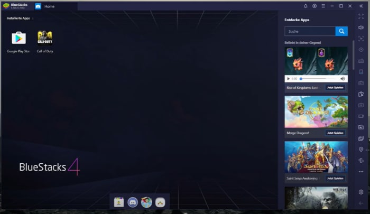Click Jetzt Spielen for Merge Dragons
370x214 pixels.
click(335, 133)
